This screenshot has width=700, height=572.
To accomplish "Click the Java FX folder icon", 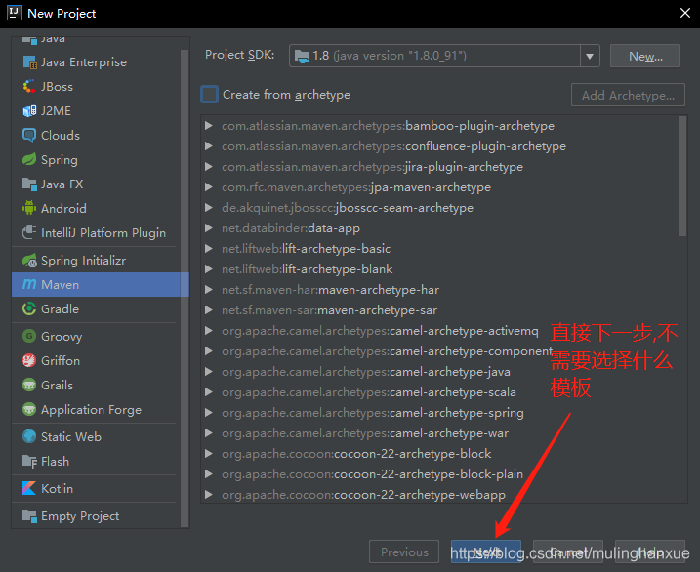I will coord(29,184).
